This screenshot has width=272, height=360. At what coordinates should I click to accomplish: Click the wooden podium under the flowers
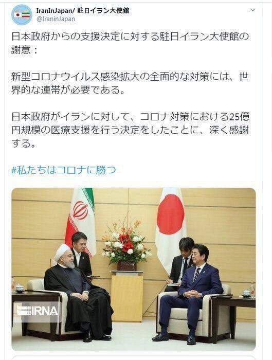coord(127,297)
